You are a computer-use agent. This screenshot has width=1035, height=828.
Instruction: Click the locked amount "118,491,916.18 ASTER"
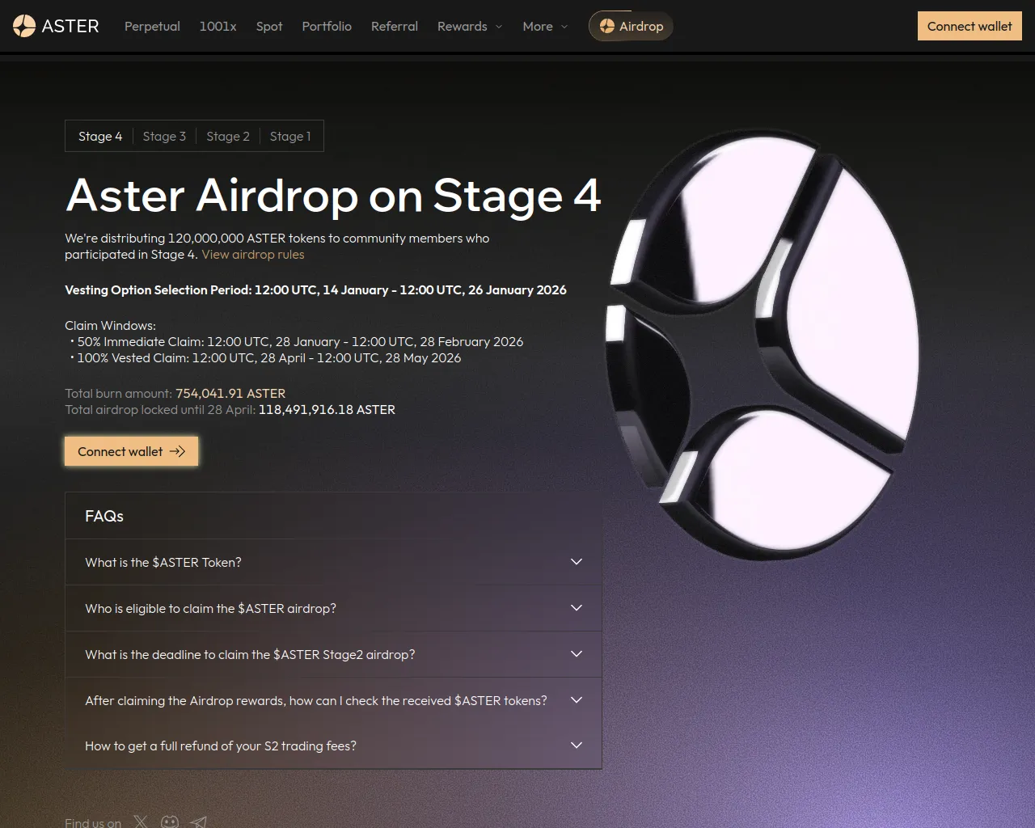(327, 409)
